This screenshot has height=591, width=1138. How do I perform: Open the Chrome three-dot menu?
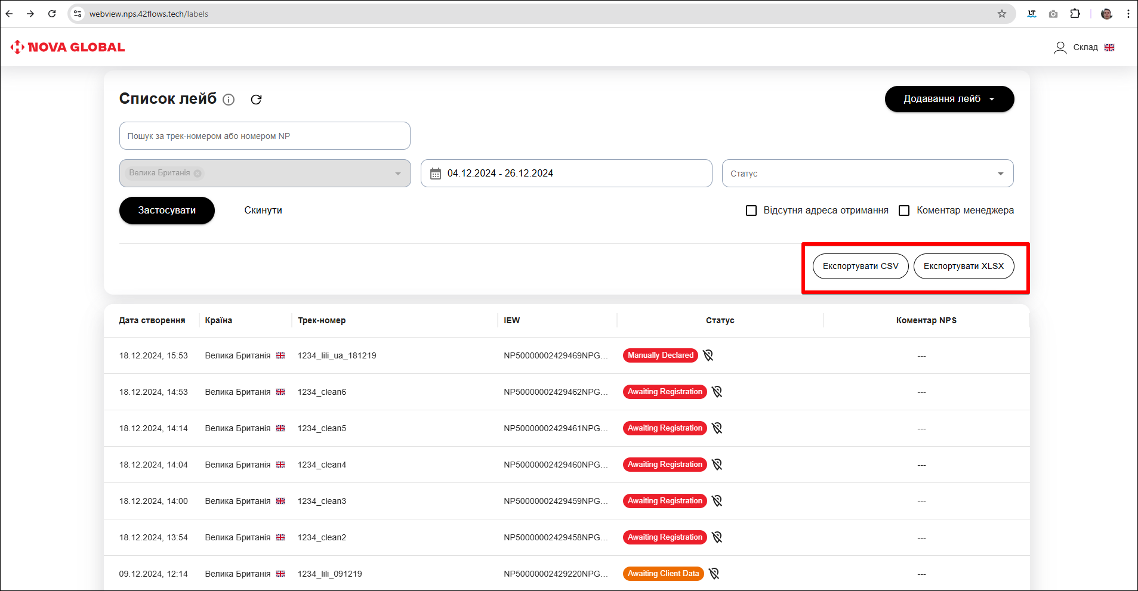click(1128, 14)
